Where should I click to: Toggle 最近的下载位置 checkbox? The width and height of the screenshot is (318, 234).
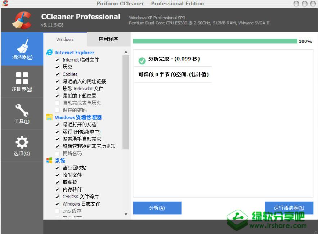[57, 96]
